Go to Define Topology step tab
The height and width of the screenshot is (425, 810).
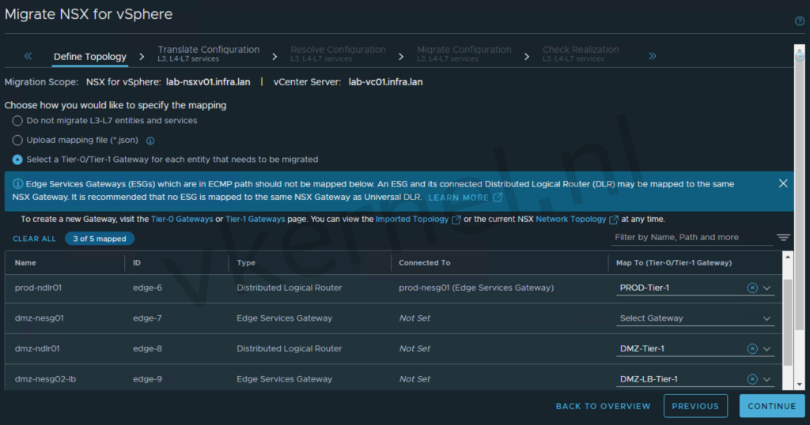coord(89,57)
